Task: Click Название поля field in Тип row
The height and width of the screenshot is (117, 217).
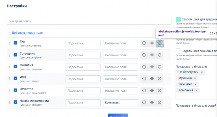Action: [120, 43]
